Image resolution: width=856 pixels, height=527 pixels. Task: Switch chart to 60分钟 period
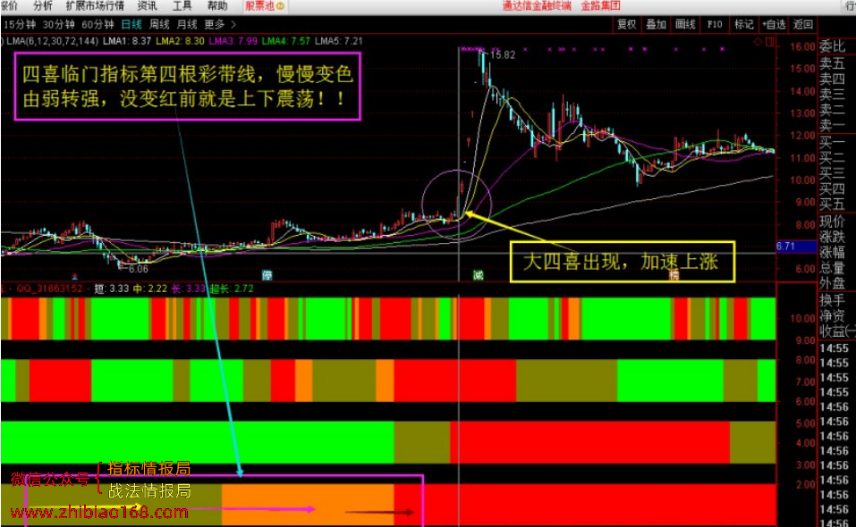click(97, 24)
